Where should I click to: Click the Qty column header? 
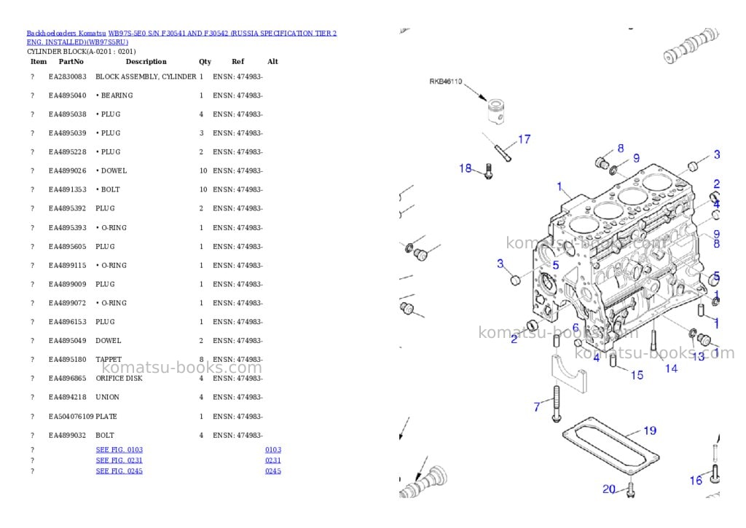click(x=205, y=61)
